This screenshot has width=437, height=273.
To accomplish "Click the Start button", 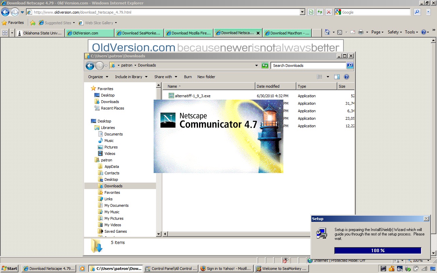I will click(x=10, y=269).
